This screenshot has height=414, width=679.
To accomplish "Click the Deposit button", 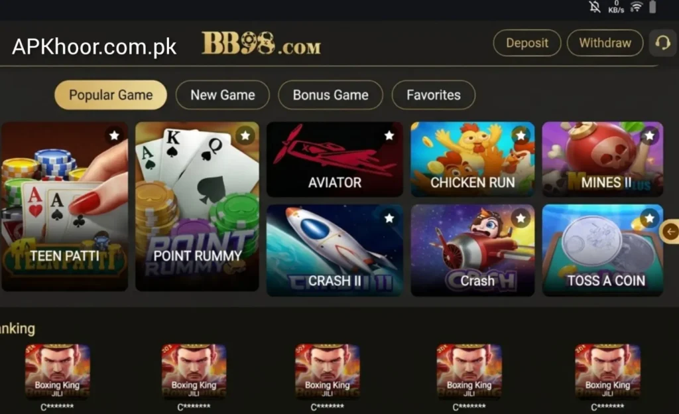I will [527, 43].
